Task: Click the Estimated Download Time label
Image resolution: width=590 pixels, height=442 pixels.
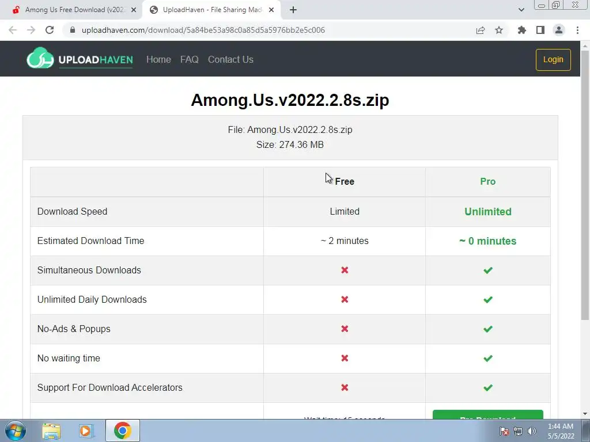Action: pos(90,241)
